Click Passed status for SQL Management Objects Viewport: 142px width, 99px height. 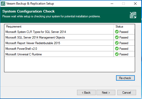point(124,38)
